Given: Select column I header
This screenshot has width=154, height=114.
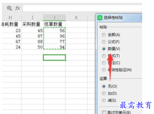Looking at the screenshot, I should (x=32, y=18).
